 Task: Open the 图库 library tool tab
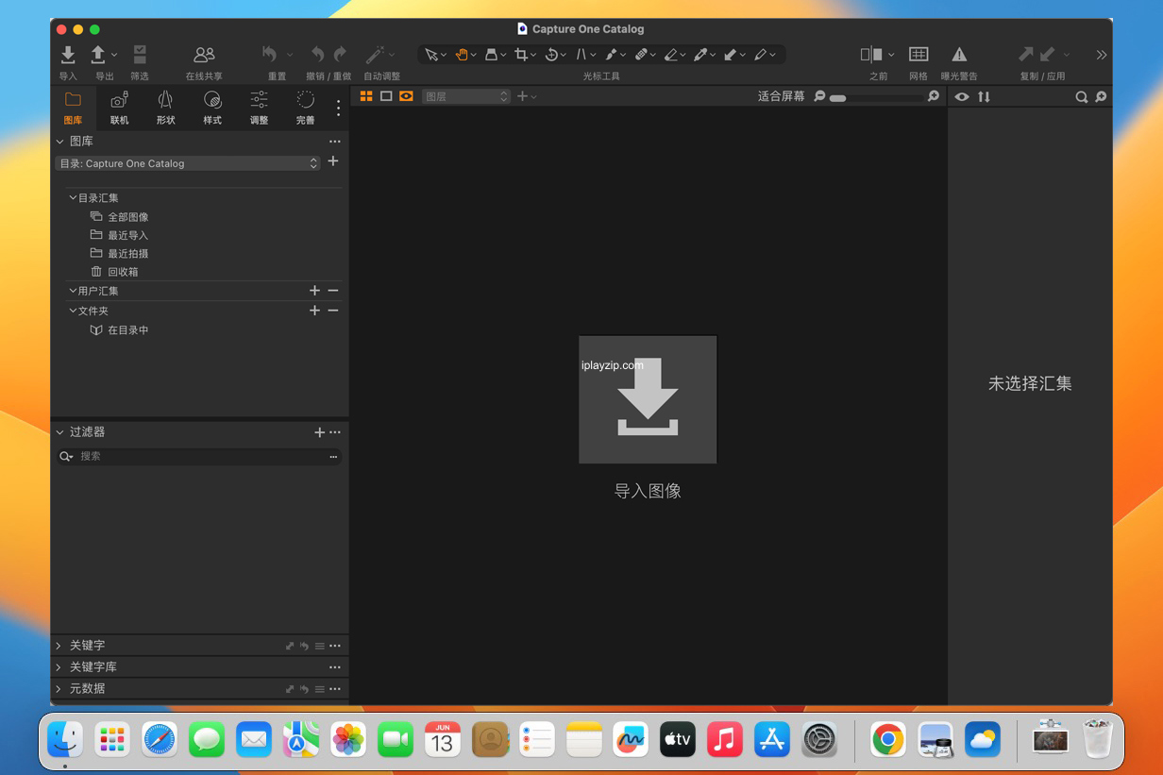tap(73, 108)
